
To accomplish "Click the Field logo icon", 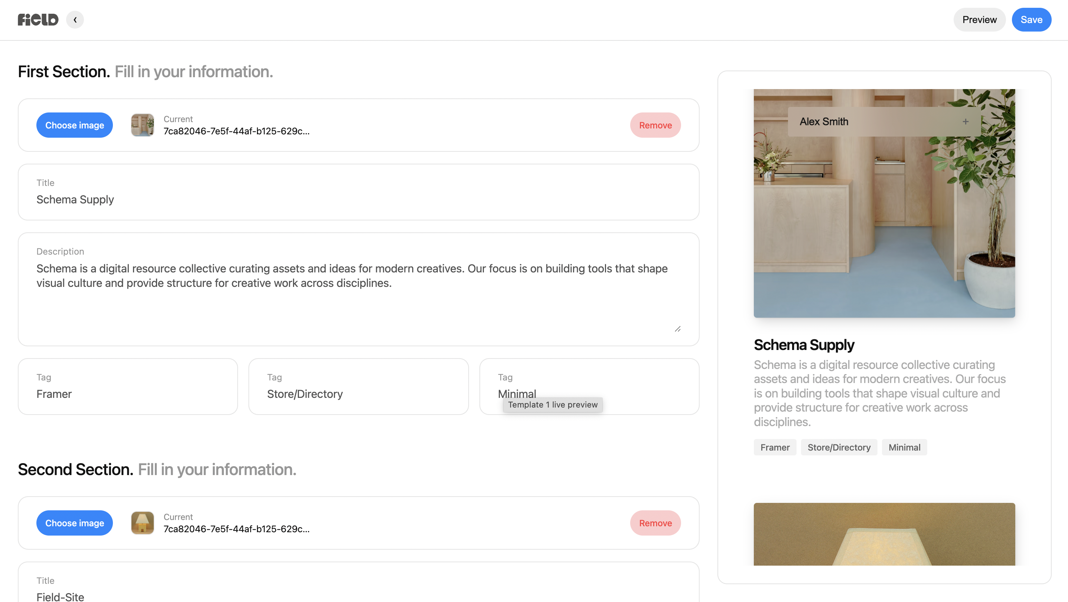I will pyautogui.click(x=38, y=19).
